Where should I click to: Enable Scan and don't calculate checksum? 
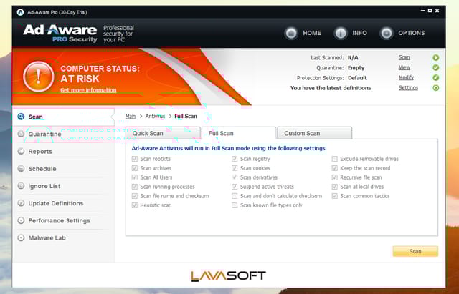coord(235,196)
